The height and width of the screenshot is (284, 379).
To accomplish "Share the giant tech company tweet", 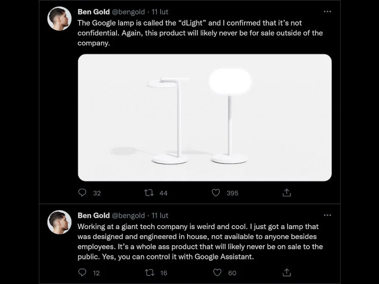I will pos(287,272).
